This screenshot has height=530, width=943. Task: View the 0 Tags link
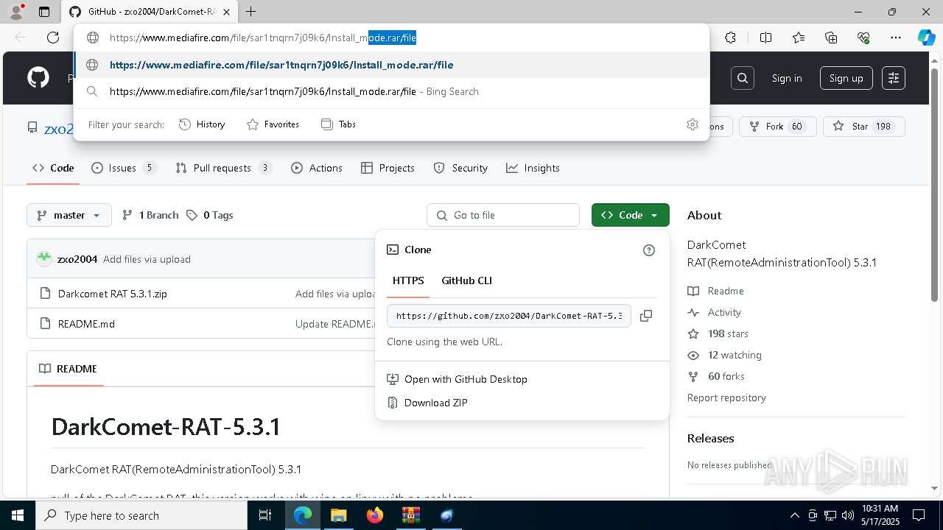click(x=210, y=215)
